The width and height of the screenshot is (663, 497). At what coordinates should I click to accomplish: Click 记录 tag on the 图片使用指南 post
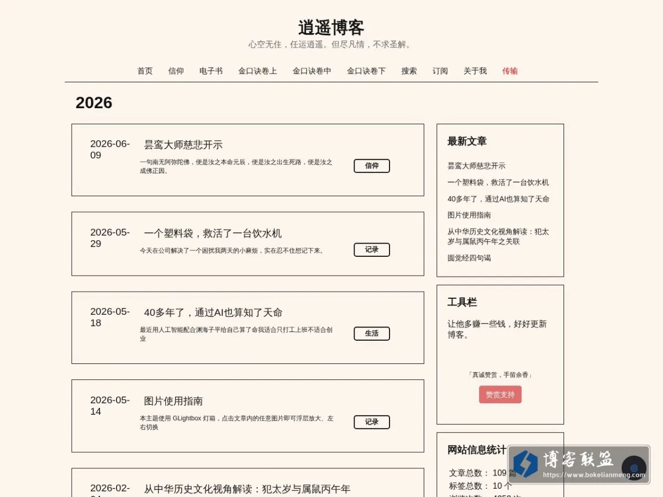pyautogui.click(x=372, y=422)
